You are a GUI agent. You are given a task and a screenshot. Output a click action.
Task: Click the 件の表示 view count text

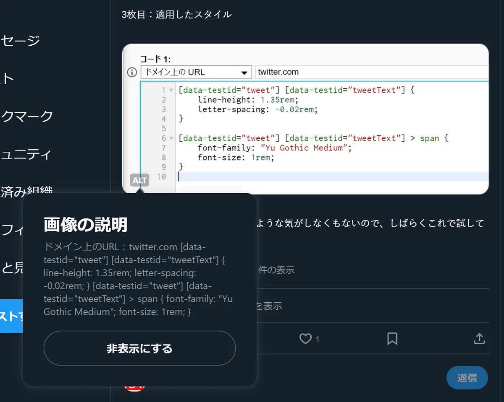pyautogui.click(x=276, y=270)
